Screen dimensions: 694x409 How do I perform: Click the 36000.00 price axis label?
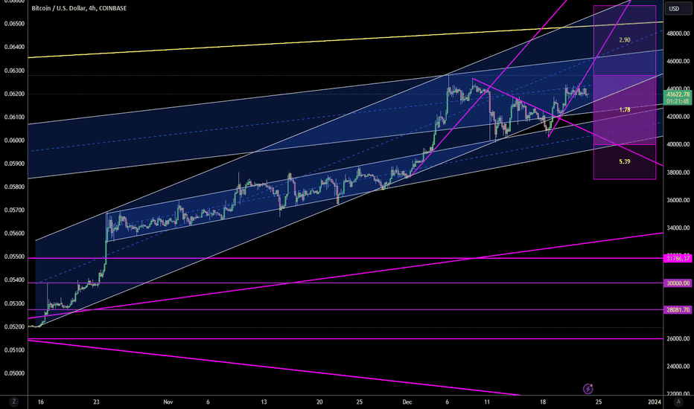pos(678,200)
